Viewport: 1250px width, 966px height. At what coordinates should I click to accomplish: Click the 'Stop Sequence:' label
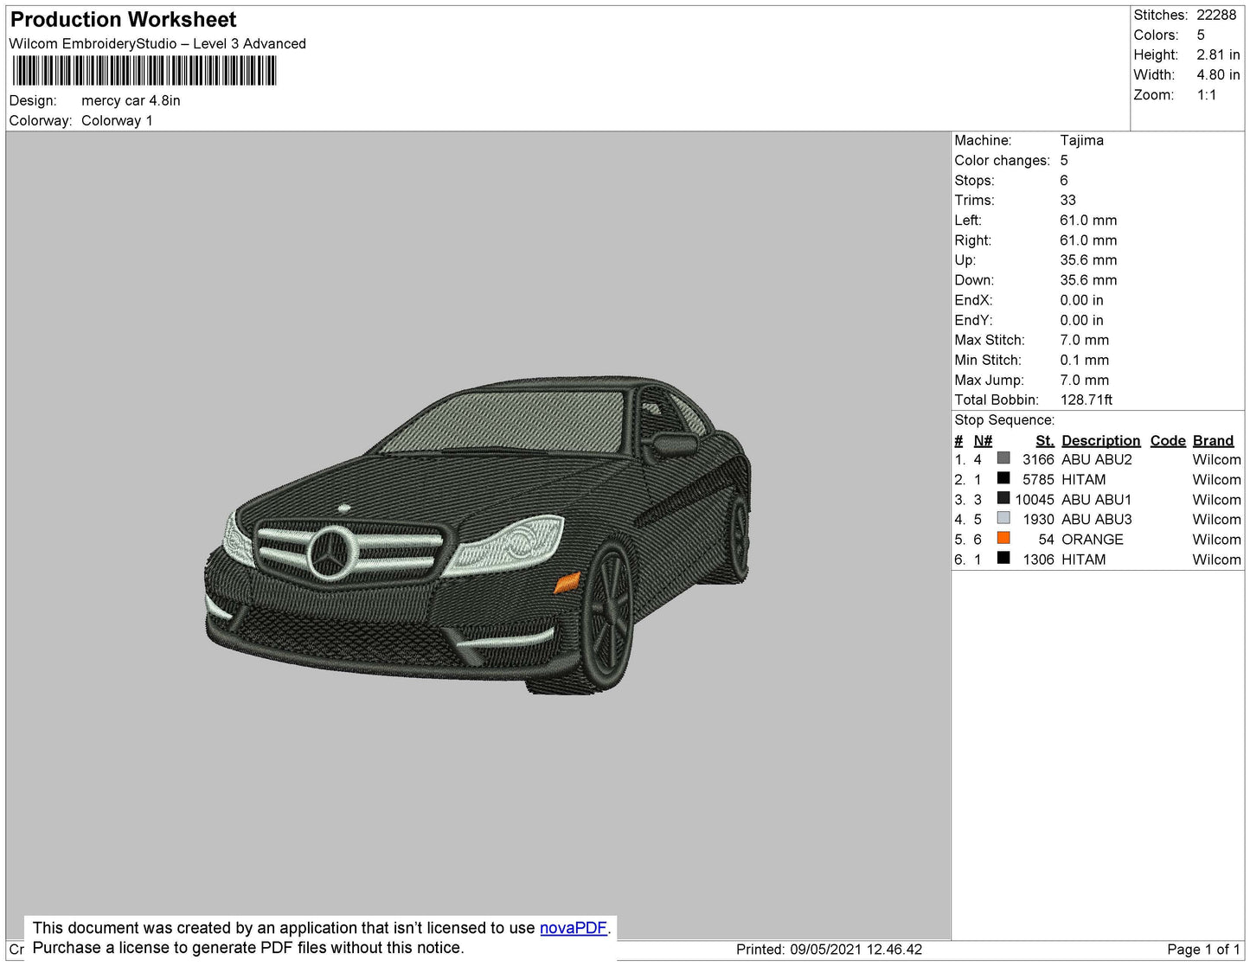1004,419
